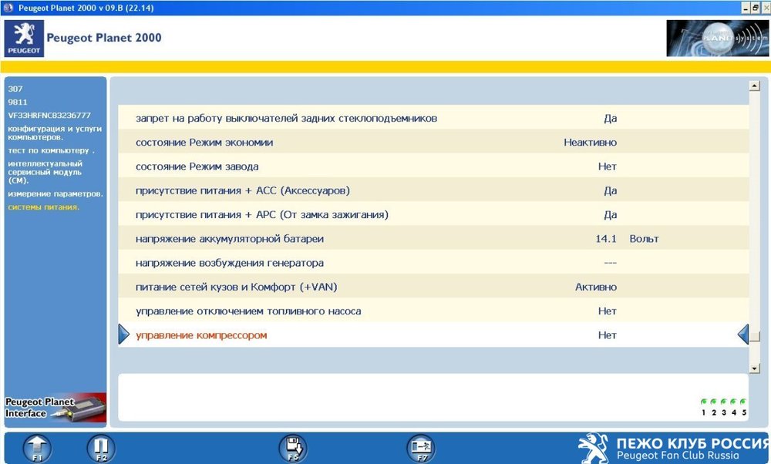Click the Peugeot Planet Interface device image
The width and height of the screenshot is (771, 464).
coord(56,408)
